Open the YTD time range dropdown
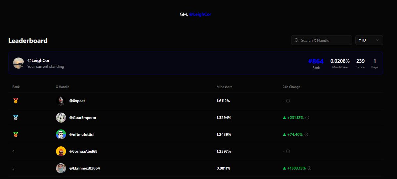 369,40
